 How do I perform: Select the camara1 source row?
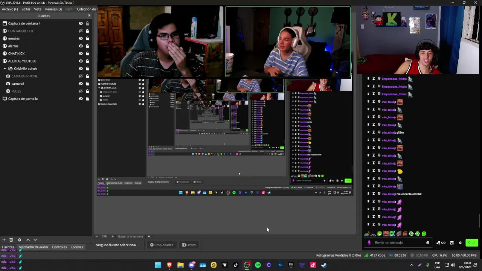pos(46,84)
